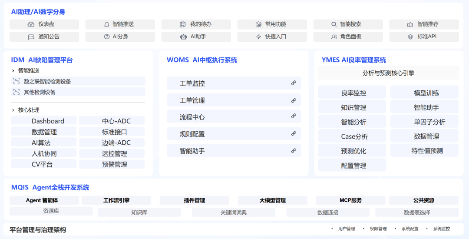Click the thumbs-up icon beside 智能推荐
Viewport: 469px width, 239px height.
(x=410, y=24)
